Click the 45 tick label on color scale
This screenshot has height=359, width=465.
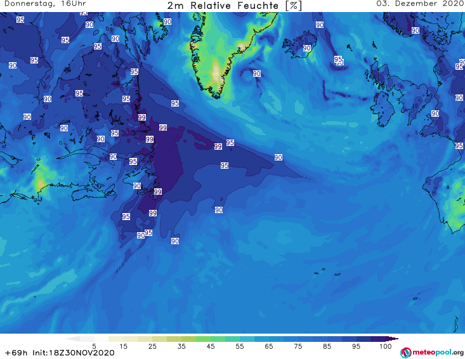(210, 346)
